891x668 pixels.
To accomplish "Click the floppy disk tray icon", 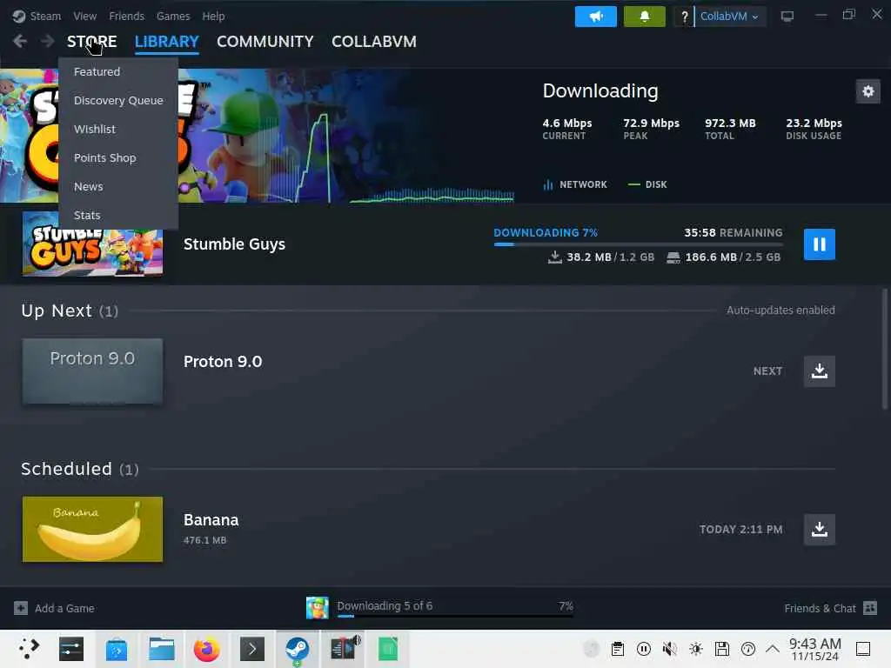I will pyautogui.click(x=721, y=649).
